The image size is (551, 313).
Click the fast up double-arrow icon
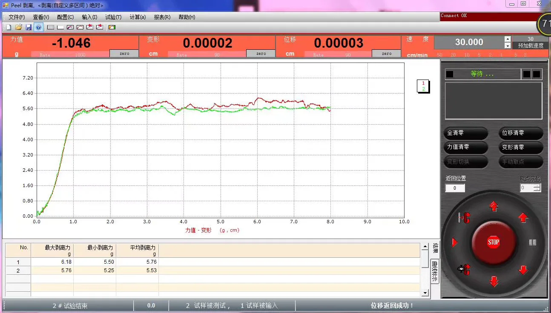coord(494,207)
